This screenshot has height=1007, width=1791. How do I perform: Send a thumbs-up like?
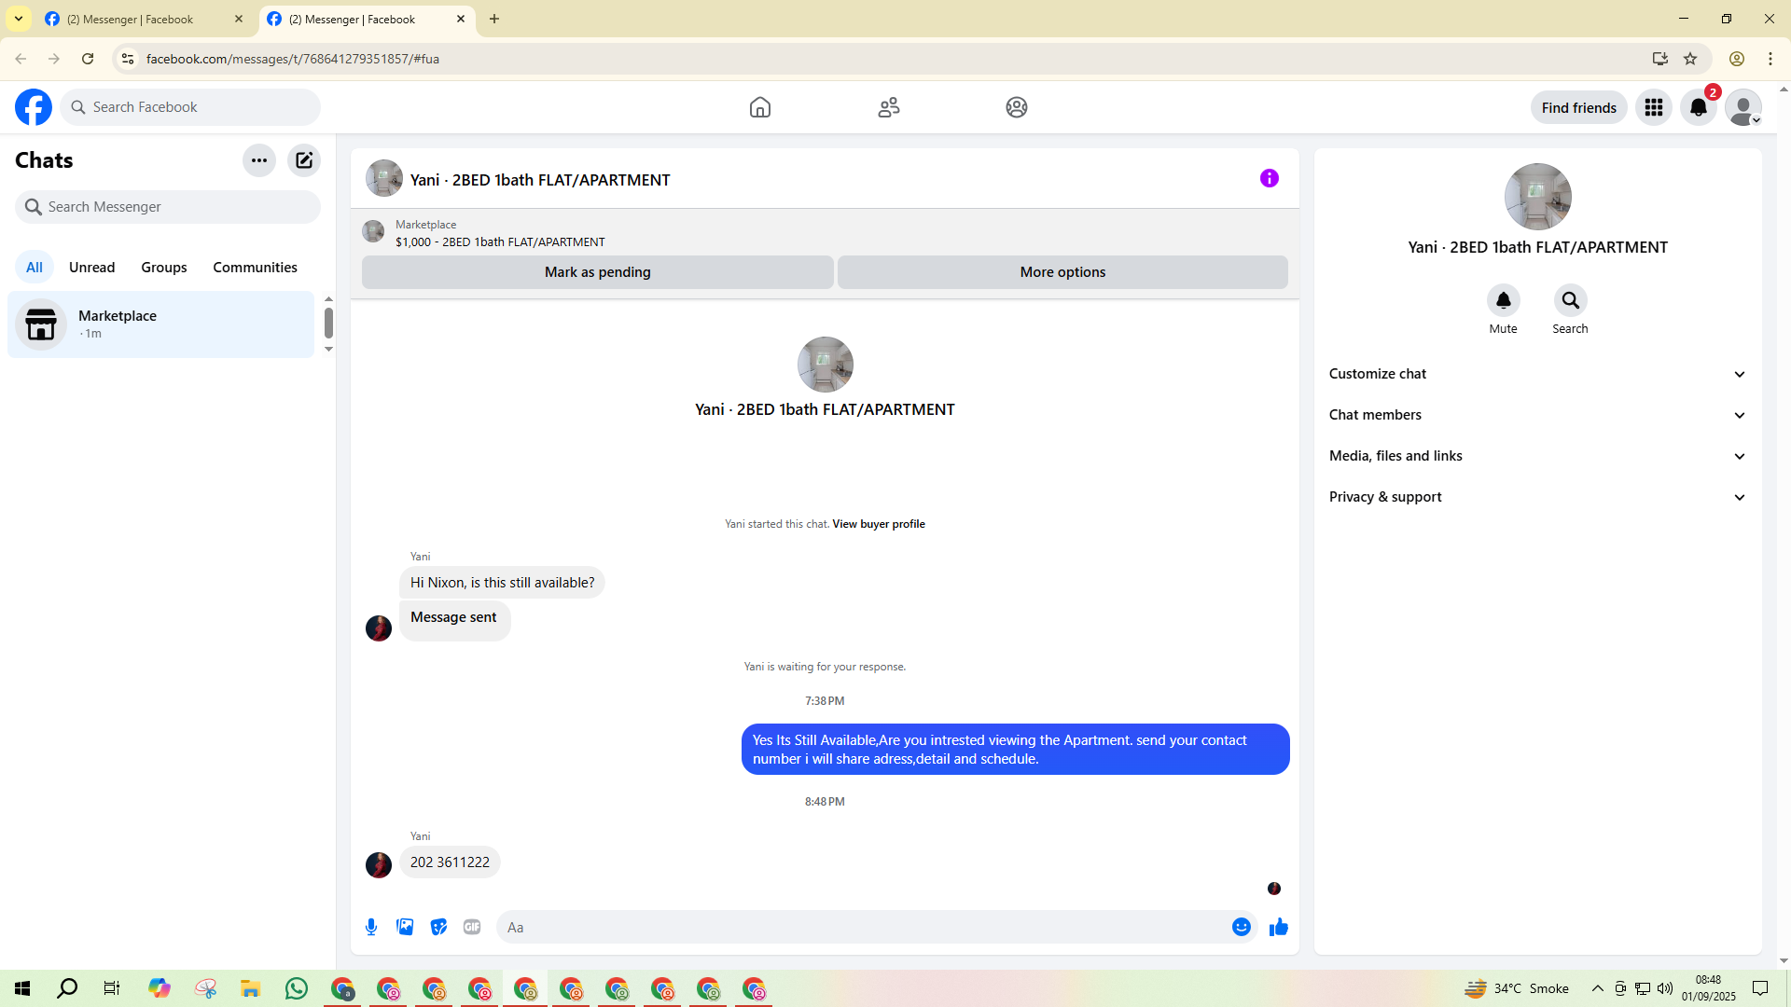[x=1279, y=927]
